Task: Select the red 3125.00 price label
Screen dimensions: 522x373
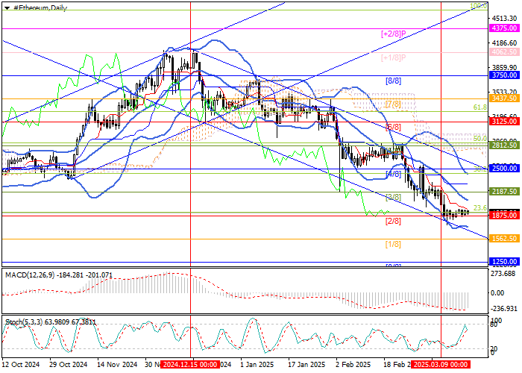Action: point(505,121)
